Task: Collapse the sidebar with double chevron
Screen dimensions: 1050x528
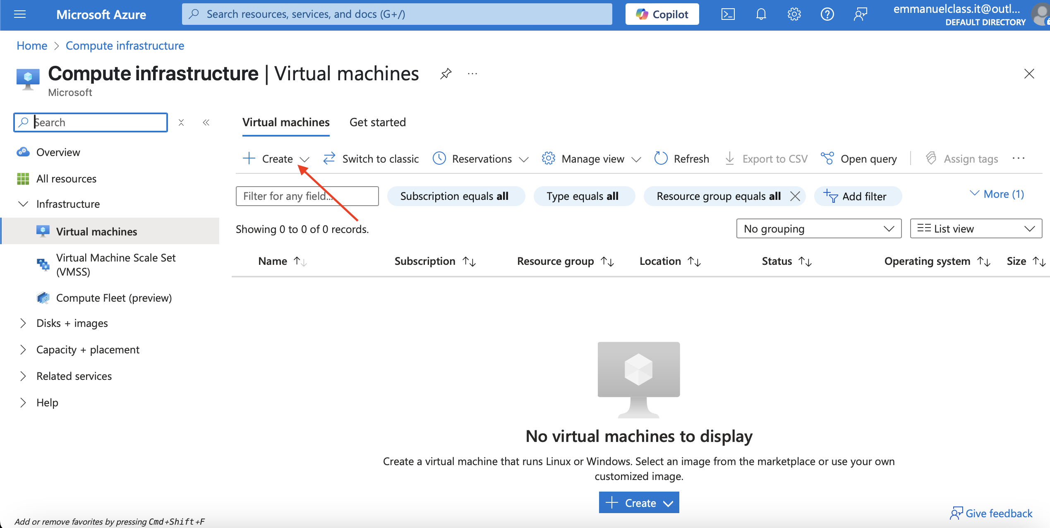Action: click(206, 122)
